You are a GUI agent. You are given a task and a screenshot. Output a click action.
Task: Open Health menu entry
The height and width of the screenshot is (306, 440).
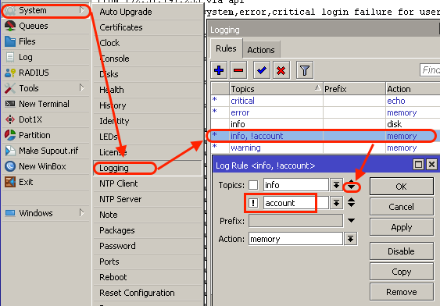point(148,90)
